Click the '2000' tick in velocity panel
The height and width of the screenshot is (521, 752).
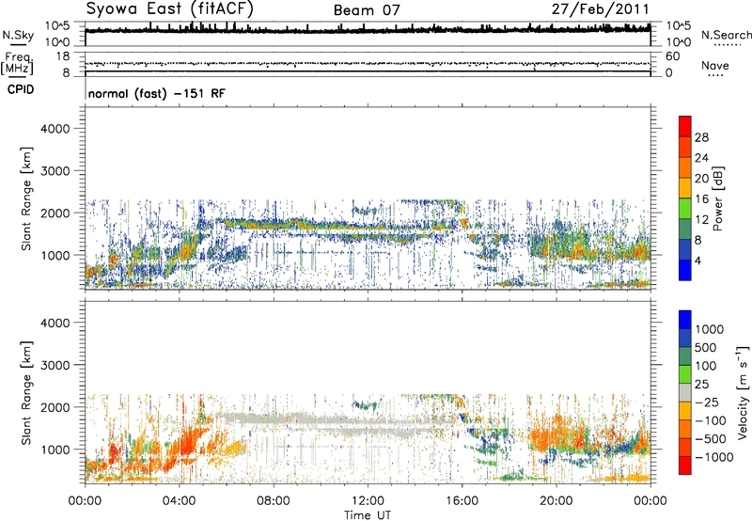tap(55, 407)
